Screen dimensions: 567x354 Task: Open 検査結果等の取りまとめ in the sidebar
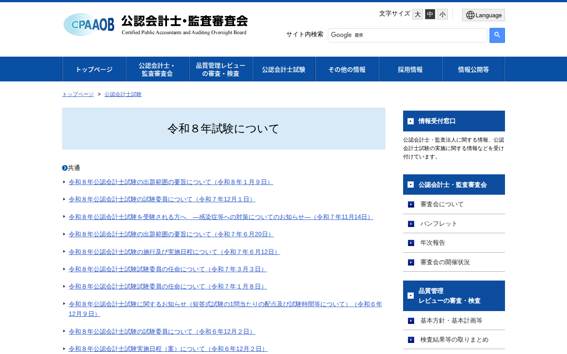(x=454, y=339)
